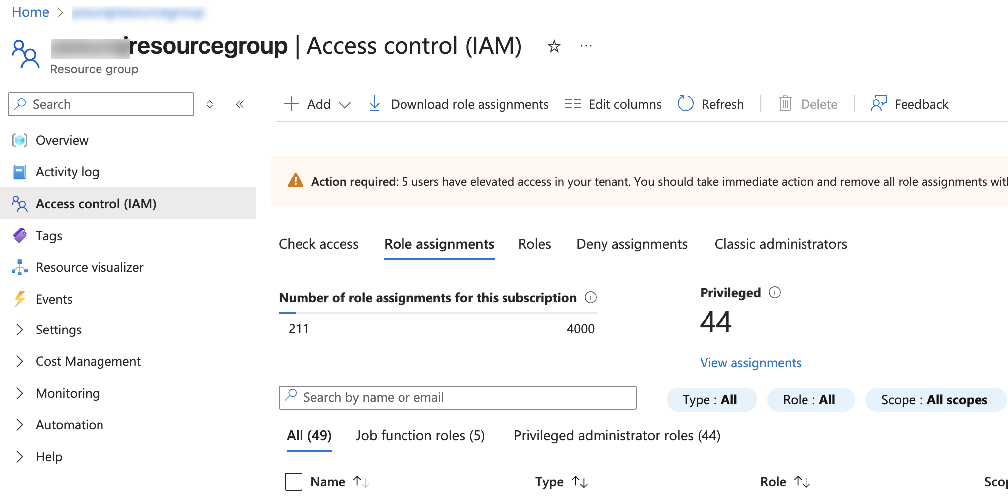Click the Privileged count 44
Viewport: 1008px width, 499px height.
pos(716,322)
